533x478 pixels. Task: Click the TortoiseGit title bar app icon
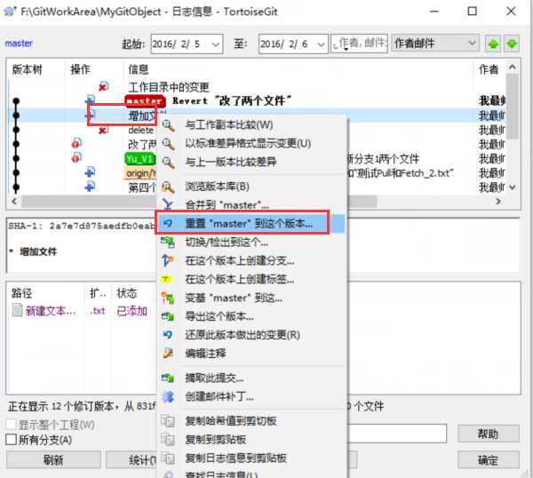click(10, 12)
